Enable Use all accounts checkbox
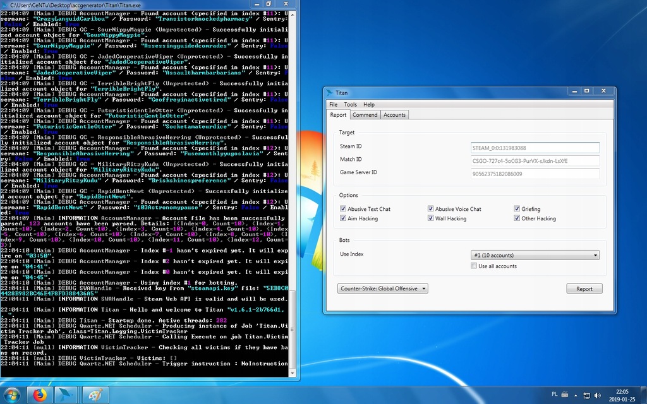647x404 pixels. point(474,266)
